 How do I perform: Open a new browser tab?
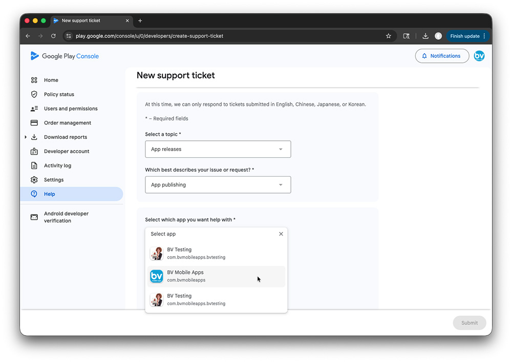[140, 20]
